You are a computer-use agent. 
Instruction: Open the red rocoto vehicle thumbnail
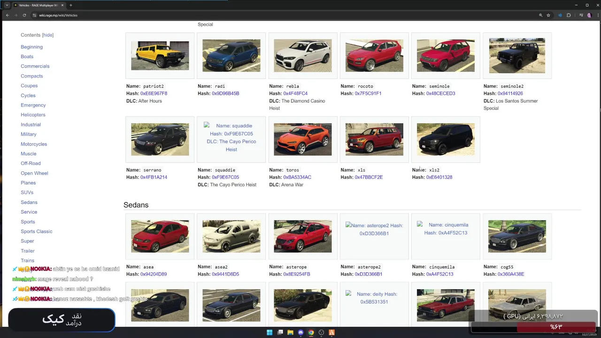pos(374,55)
